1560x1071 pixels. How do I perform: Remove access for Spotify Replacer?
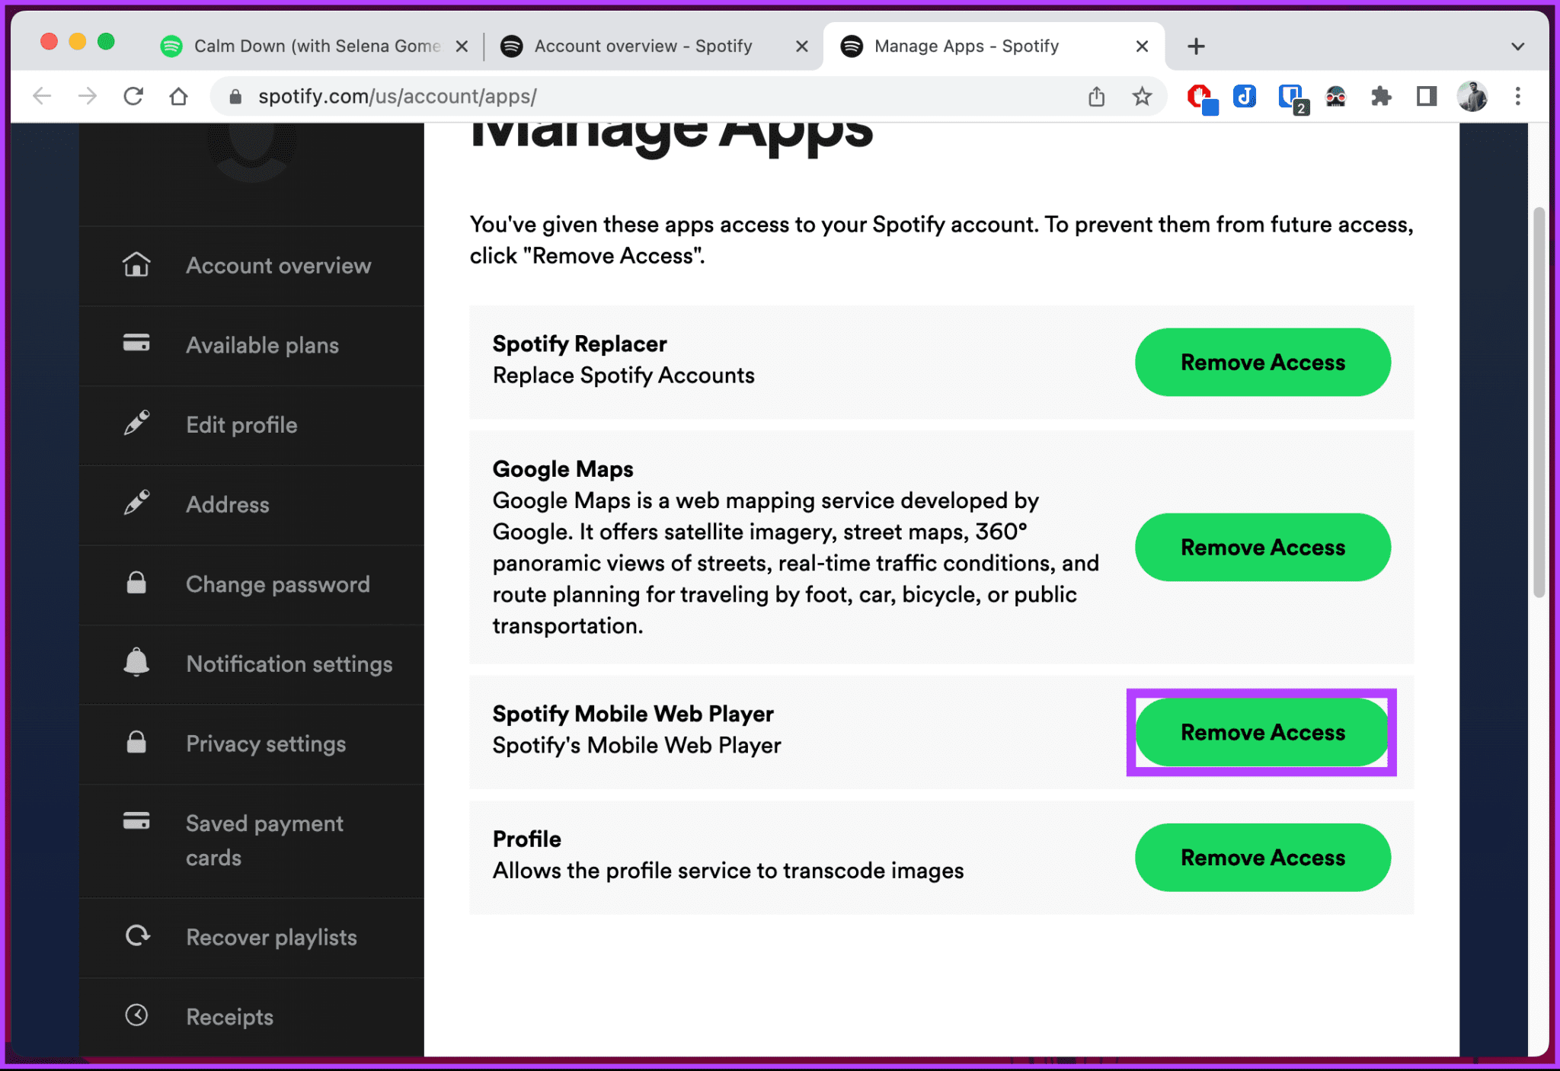(x=1262, y=362)
